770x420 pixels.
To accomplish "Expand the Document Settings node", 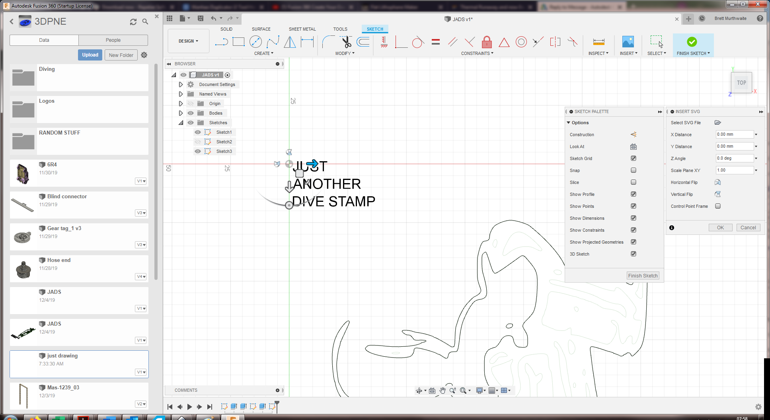I will pyautogui.click(x=181, y=84).
